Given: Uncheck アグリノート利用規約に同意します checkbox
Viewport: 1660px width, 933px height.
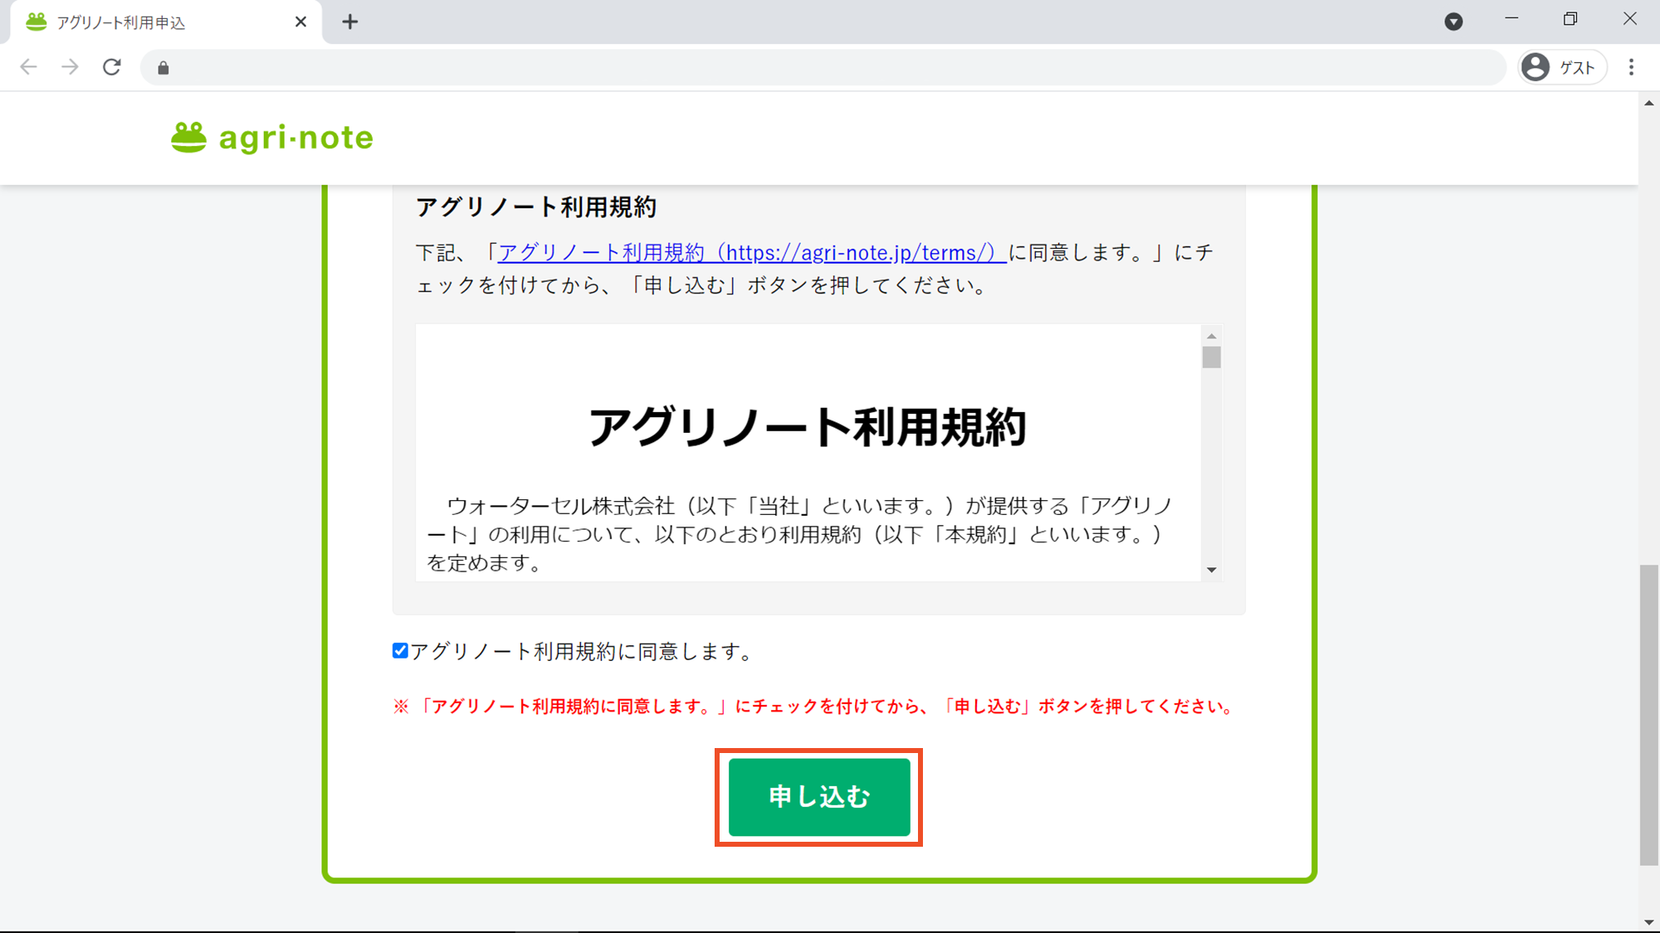Looking at the screenshot, I should pyautogui.click(x=400, y=651).
